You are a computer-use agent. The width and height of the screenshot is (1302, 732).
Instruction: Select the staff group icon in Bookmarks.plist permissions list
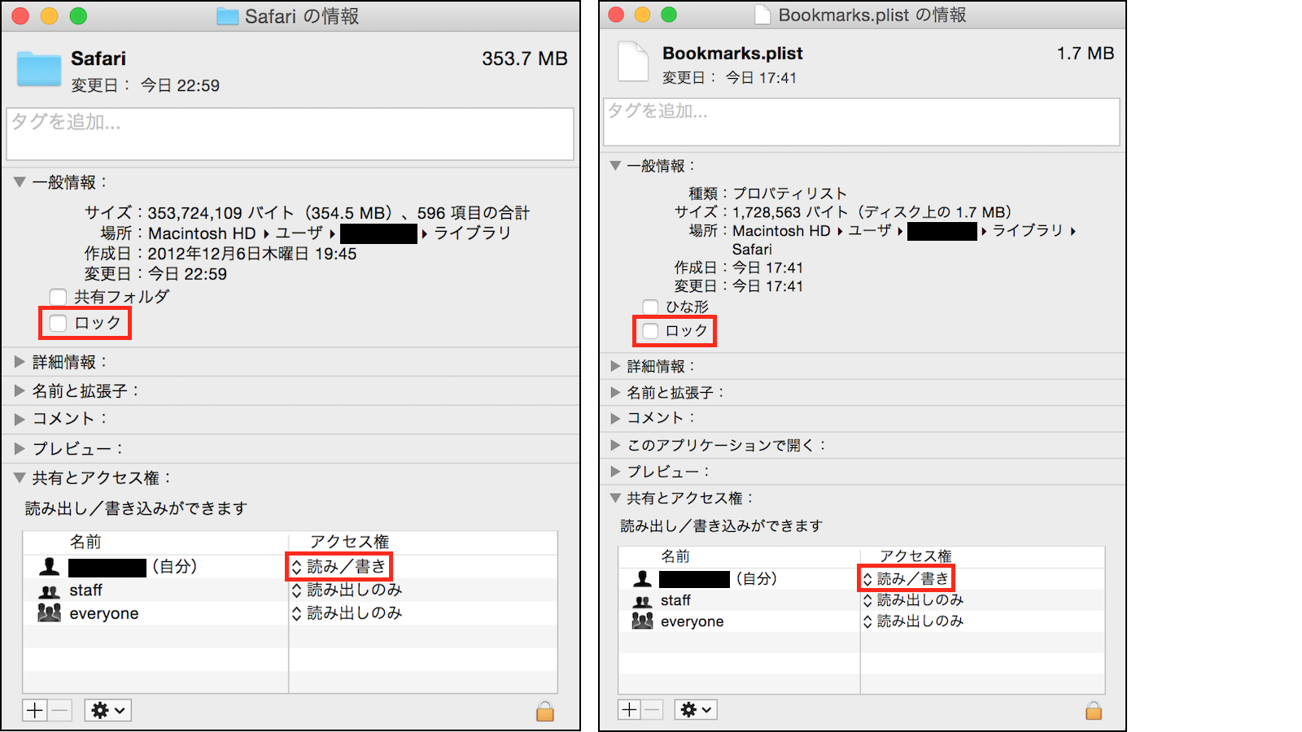643,600
